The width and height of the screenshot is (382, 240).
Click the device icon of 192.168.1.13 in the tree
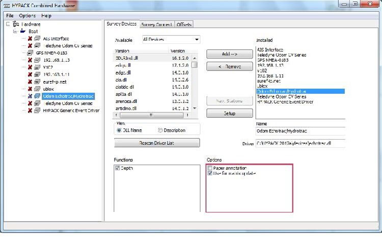[37, 60]
